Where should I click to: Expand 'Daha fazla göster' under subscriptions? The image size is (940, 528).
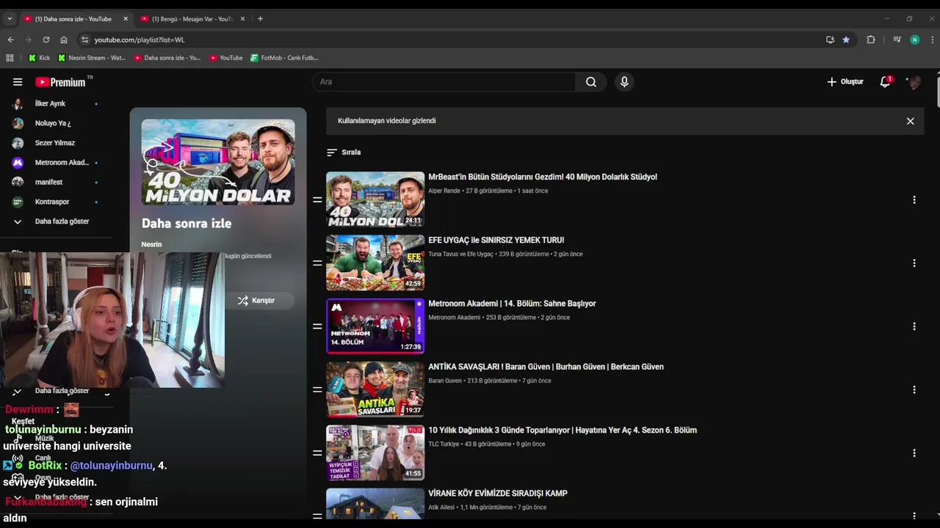coord(62,221)
